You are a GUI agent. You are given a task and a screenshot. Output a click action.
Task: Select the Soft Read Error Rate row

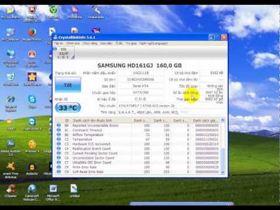pos(138,172)
